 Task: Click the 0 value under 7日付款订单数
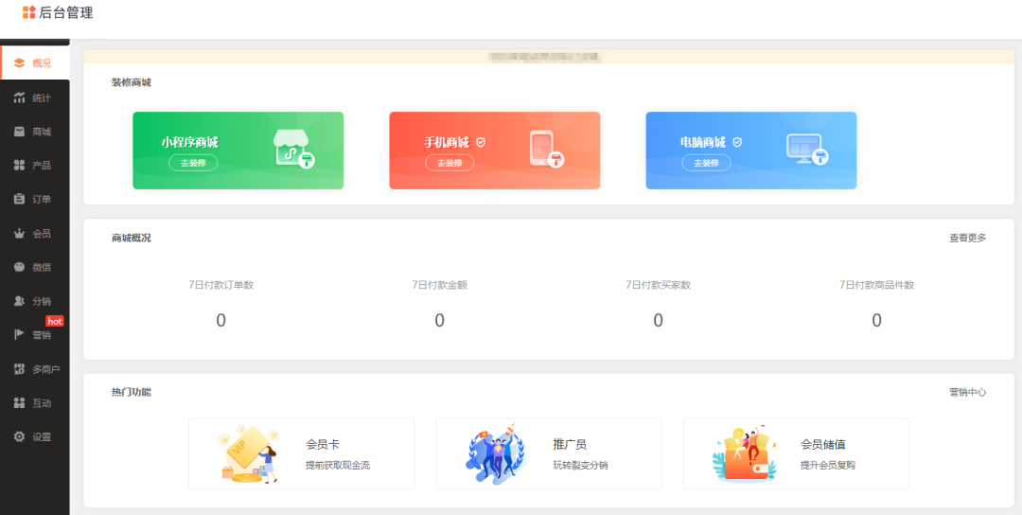tap(220, 321)
